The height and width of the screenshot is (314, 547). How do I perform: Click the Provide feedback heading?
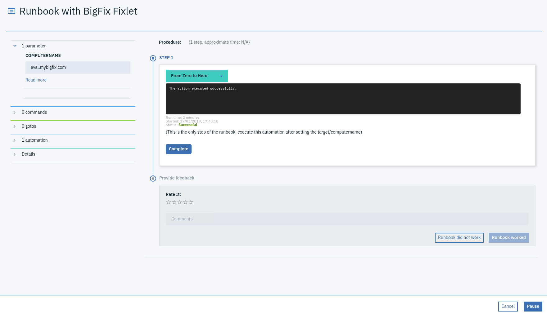(177, 178)
